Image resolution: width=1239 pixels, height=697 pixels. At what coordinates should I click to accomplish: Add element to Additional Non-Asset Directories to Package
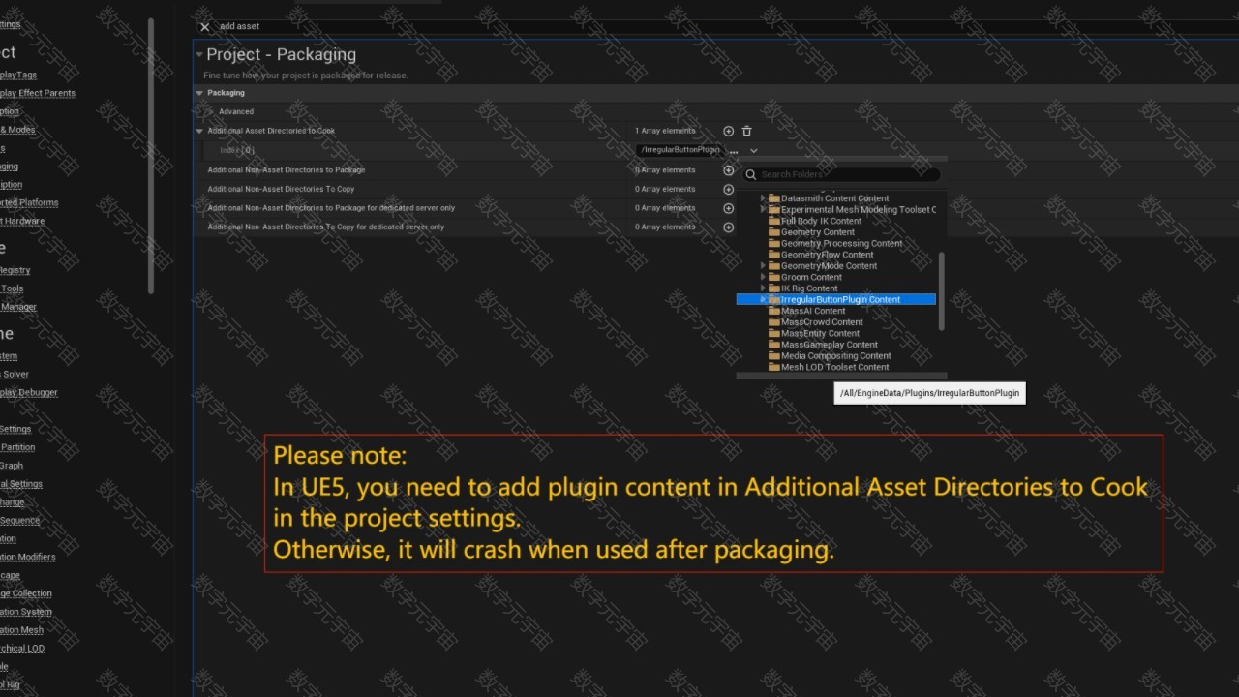(729, 170)
